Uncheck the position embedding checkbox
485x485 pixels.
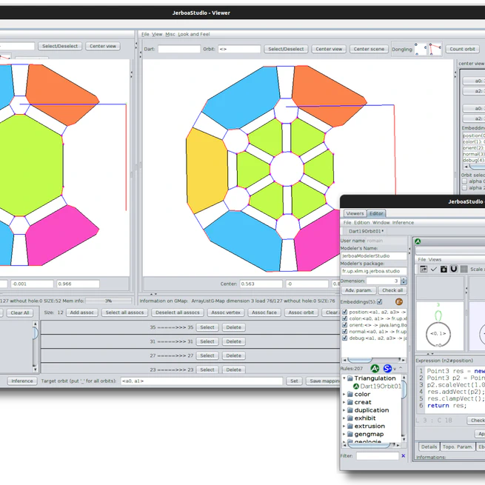[x=345, y=312]
